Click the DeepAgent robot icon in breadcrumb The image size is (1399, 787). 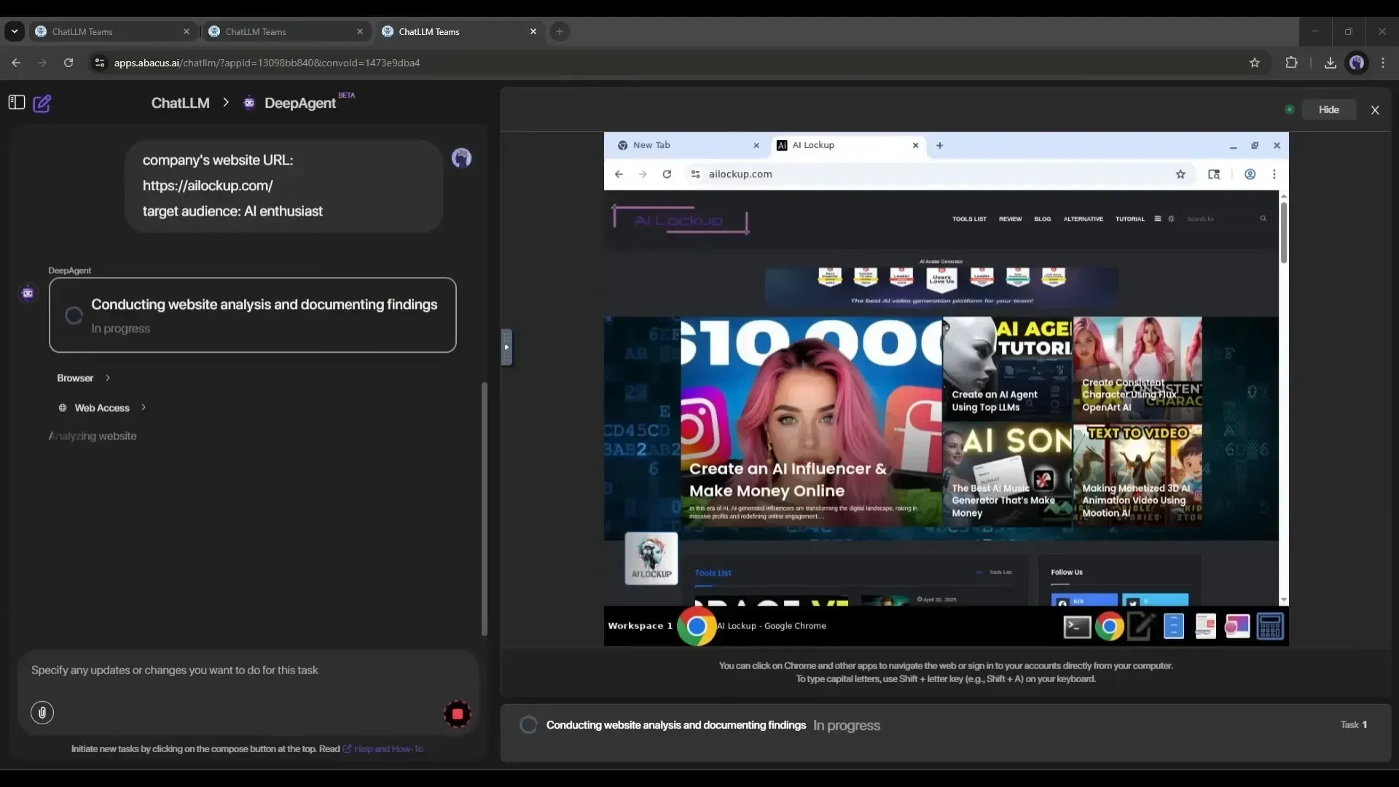pos(249,103)
